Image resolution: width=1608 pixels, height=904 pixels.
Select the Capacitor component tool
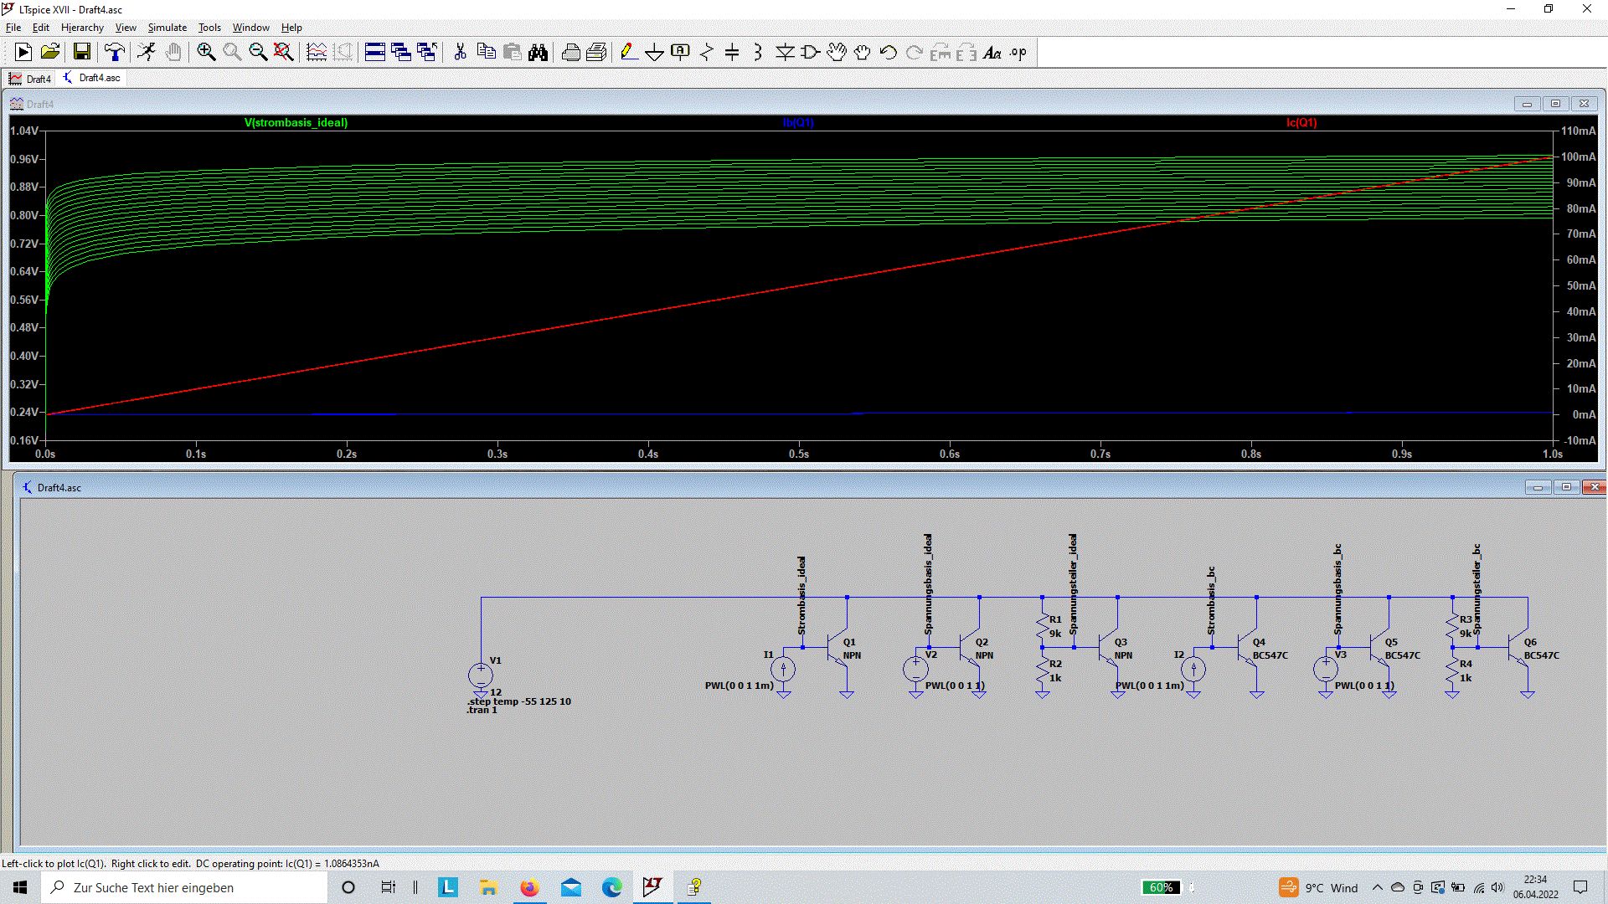tap(732, 53)
